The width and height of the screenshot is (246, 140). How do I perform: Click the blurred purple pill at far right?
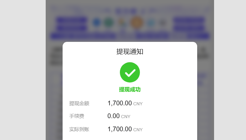(198, 36)
